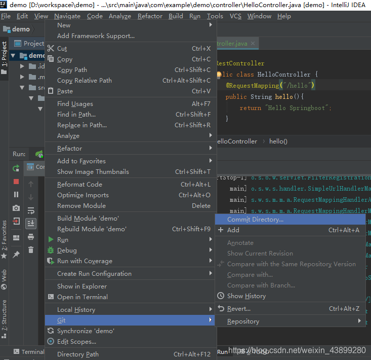Choose Open in Terminal
371x360 pixels.
pos(131,297)
